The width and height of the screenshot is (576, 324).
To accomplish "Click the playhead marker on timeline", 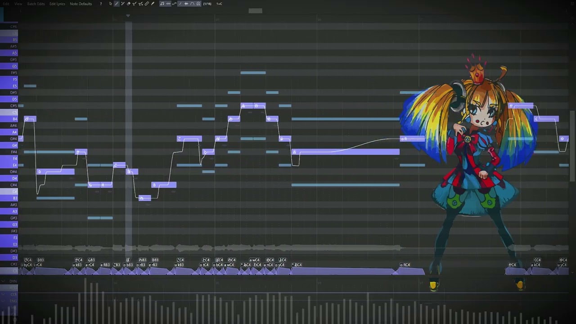I will pos(128,16).
